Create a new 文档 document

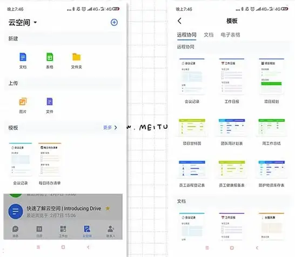point(23,61)
